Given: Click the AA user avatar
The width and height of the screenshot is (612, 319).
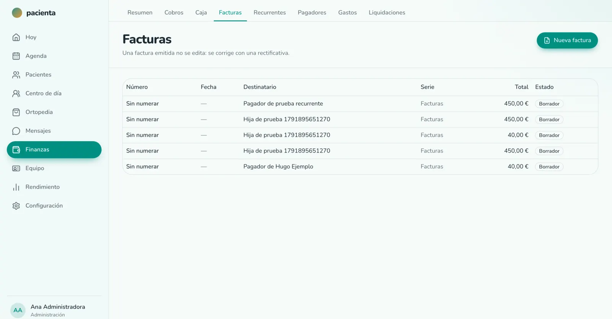Looking at the screenshot, I should (x=18, y=310).
